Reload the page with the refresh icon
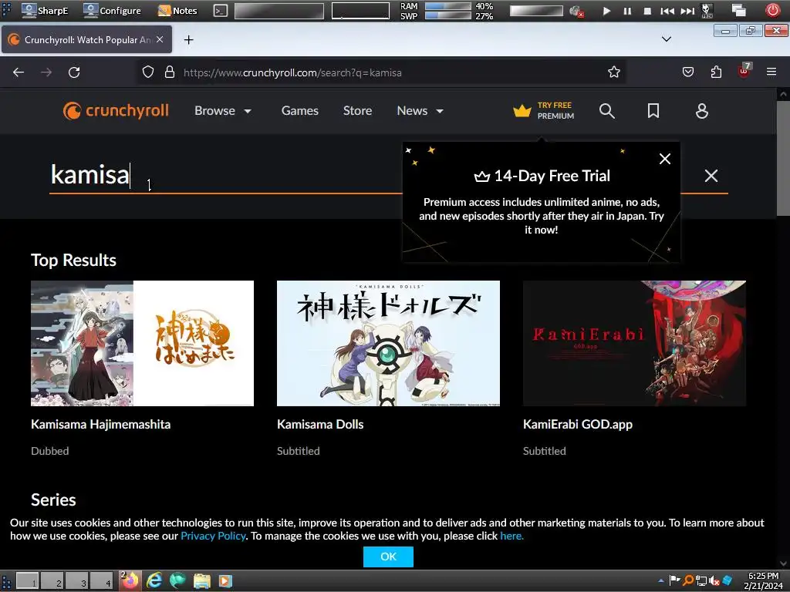 click(74, 72)
